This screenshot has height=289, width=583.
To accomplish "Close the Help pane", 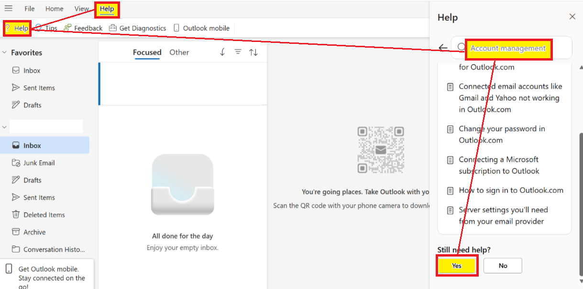I will tap(572, 17).
